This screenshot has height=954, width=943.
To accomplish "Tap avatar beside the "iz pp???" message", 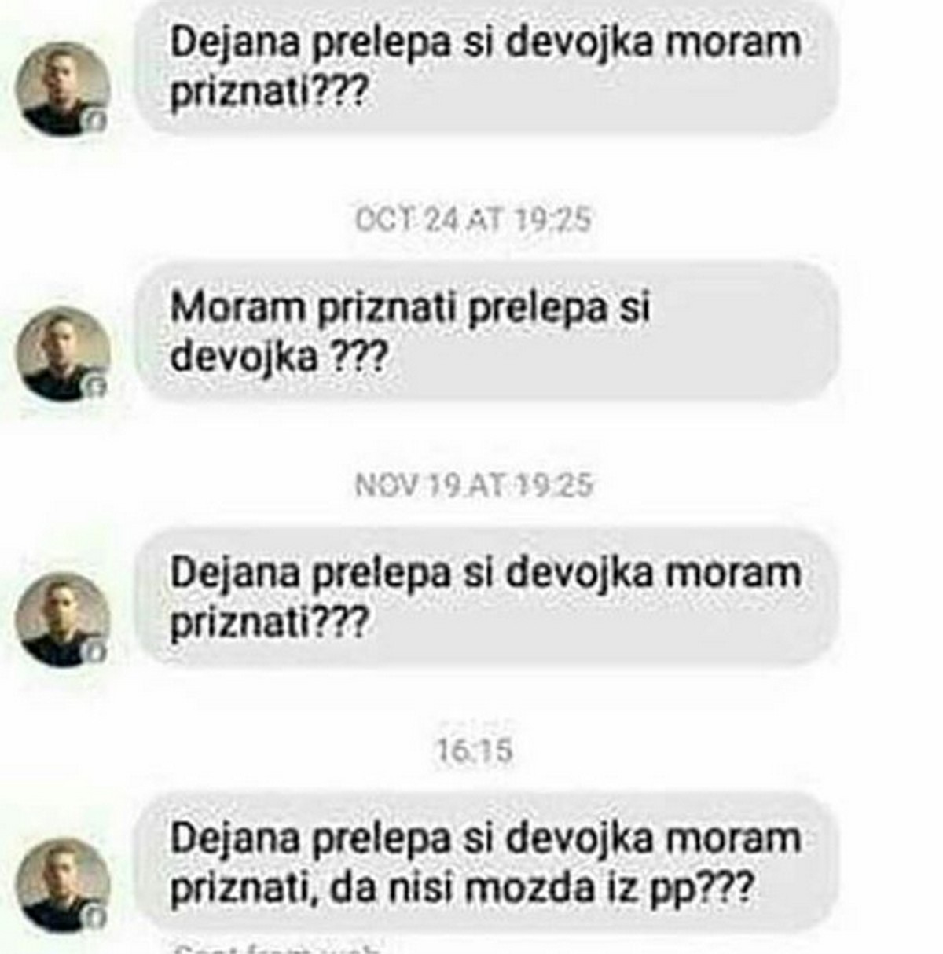I will point(63,886).
